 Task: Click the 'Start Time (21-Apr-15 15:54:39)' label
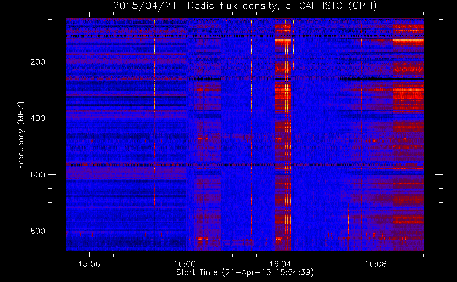click(245, 272)
